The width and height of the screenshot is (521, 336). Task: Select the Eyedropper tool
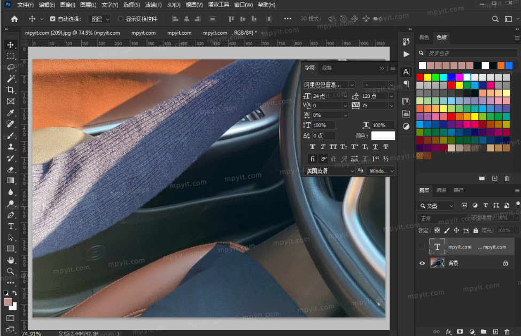coord(11,113)
